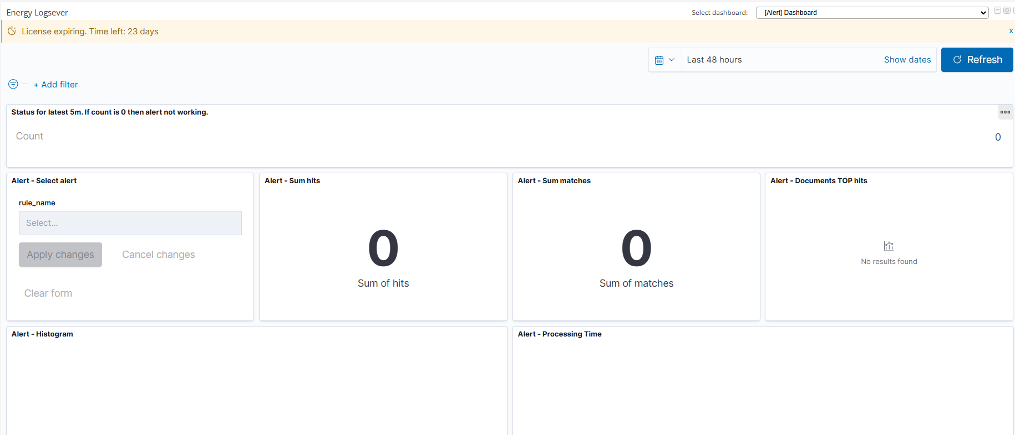
Task: Click the Refresh button
Action: (x=977, y=60)
